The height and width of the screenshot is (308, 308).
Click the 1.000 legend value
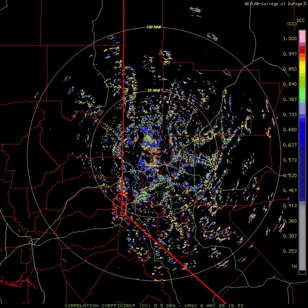point(290,38)
